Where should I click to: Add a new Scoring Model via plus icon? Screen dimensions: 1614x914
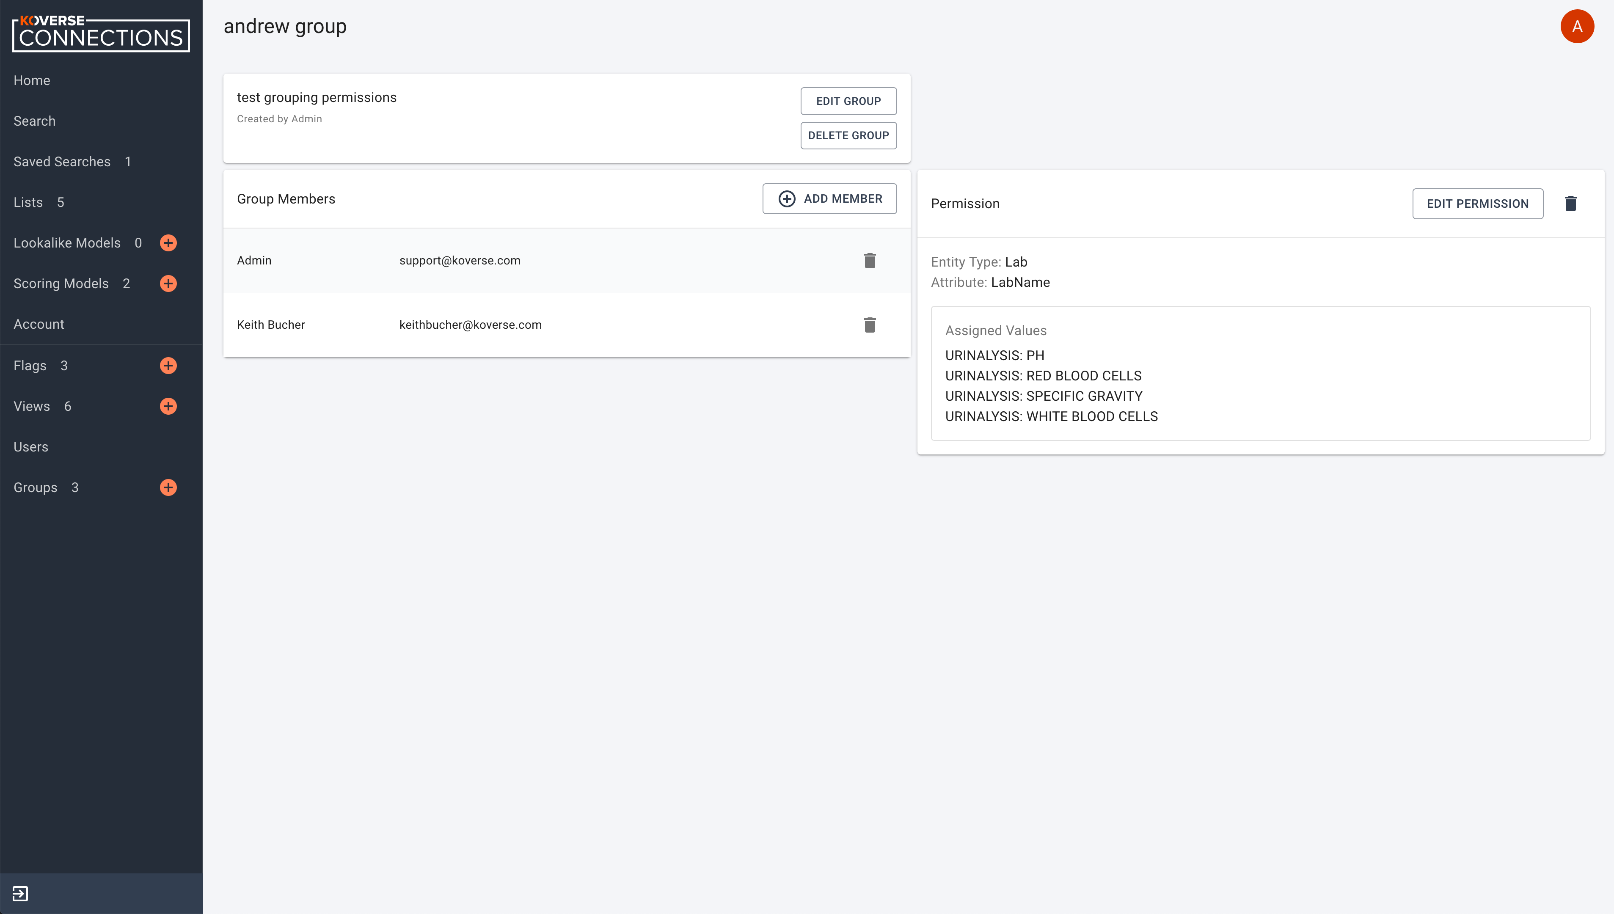tap(168, 284)
